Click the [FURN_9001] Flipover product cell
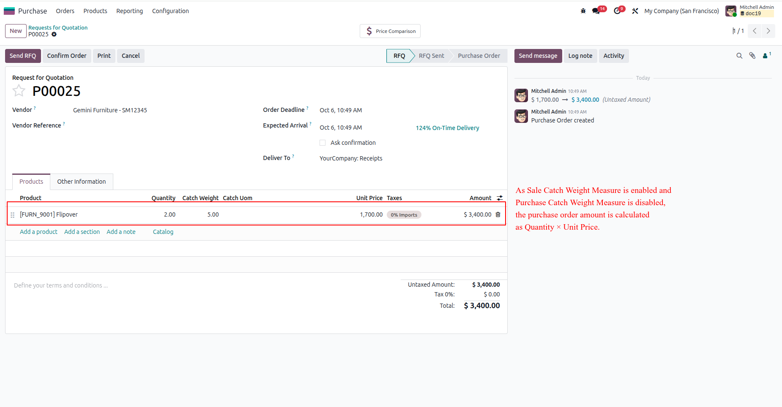 coord(49,214)
